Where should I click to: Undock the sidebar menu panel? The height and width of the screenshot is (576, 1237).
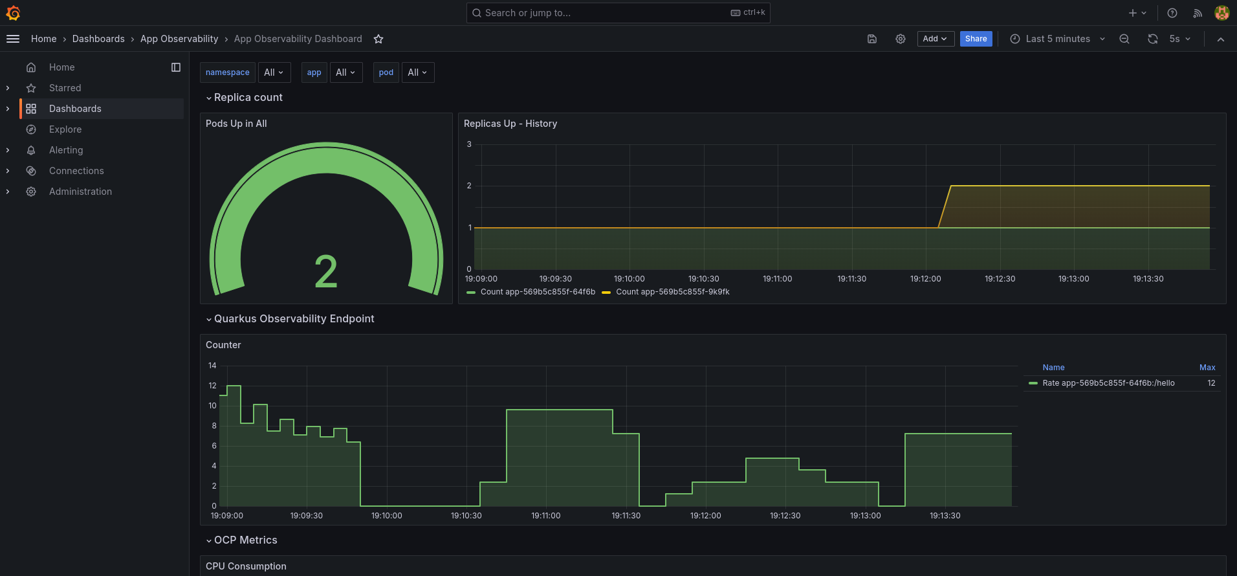[x=176, y=67]
